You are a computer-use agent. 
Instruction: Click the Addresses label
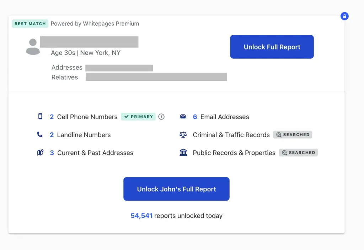[67, 67]
